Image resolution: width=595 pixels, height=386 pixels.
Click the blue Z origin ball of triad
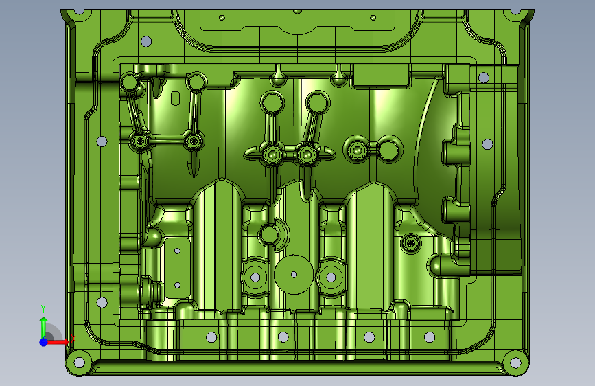(x=43, y=342)
